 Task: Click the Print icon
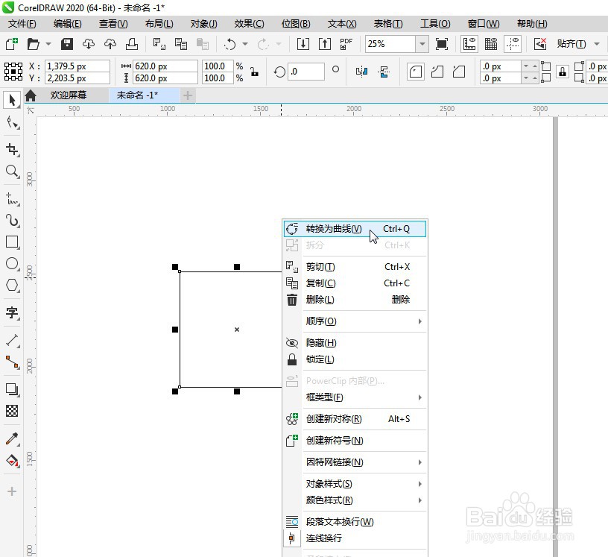point(132,44)
